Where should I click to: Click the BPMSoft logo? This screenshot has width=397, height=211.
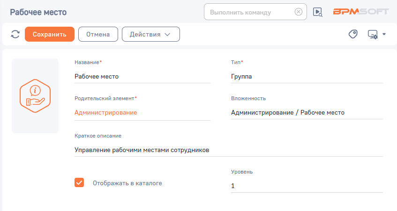[x=361, y=12]
